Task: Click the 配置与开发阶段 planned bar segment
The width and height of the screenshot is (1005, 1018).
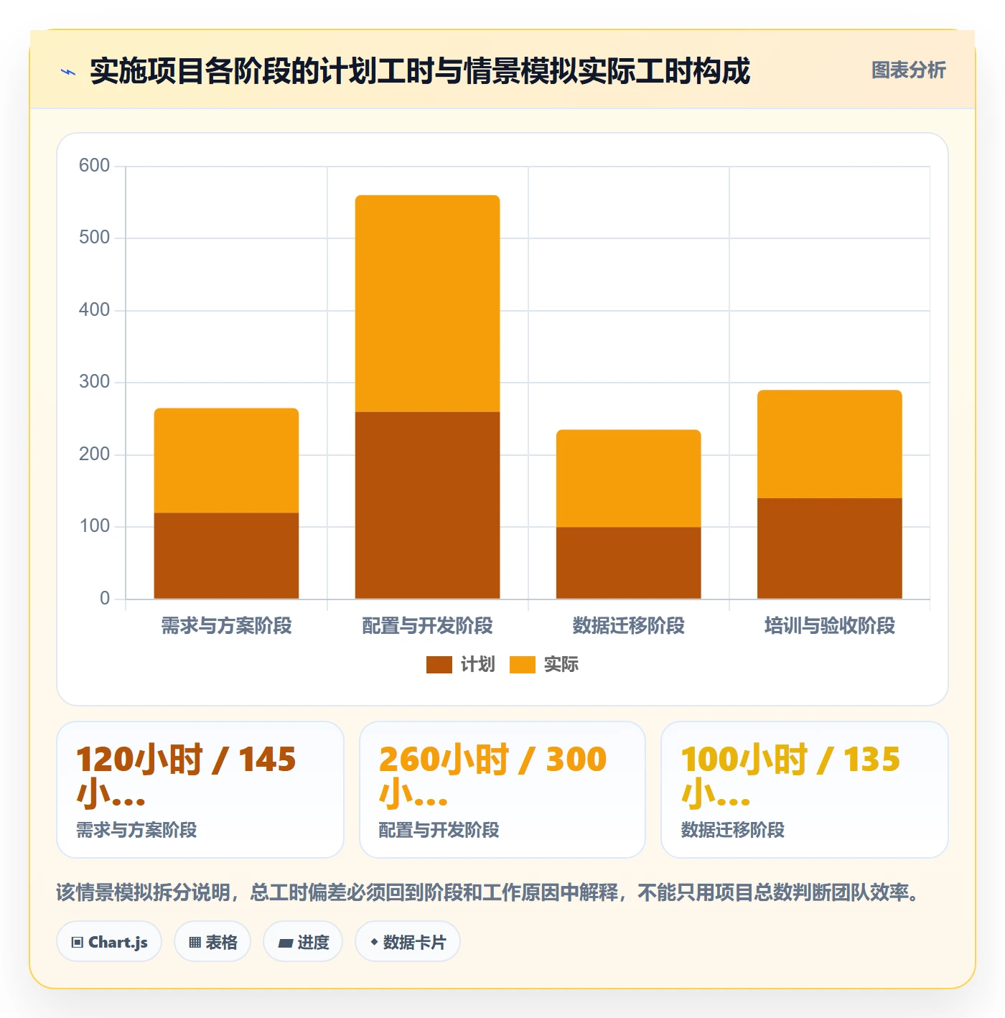Action: pos(427,505)
